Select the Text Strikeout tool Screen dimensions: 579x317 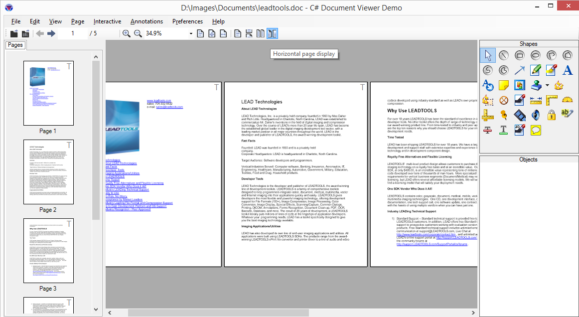pos(488,130)
